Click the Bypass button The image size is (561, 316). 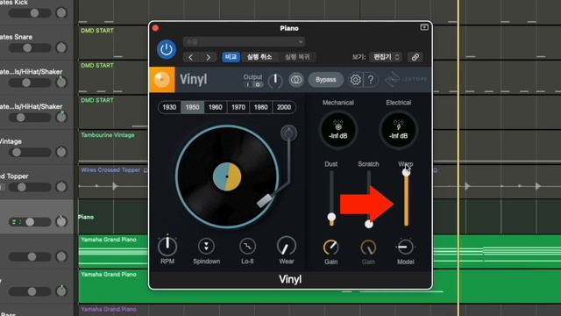(x=325, y=80)
